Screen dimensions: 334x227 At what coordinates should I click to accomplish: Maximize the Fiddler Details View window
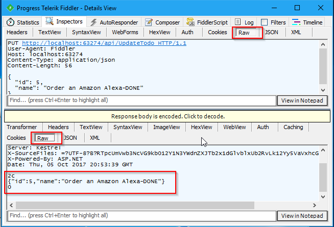[x=297, y=8]
